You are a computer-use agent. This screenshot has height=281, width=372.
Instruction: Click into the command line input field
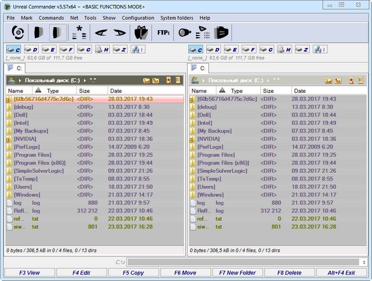coord(244,262)
